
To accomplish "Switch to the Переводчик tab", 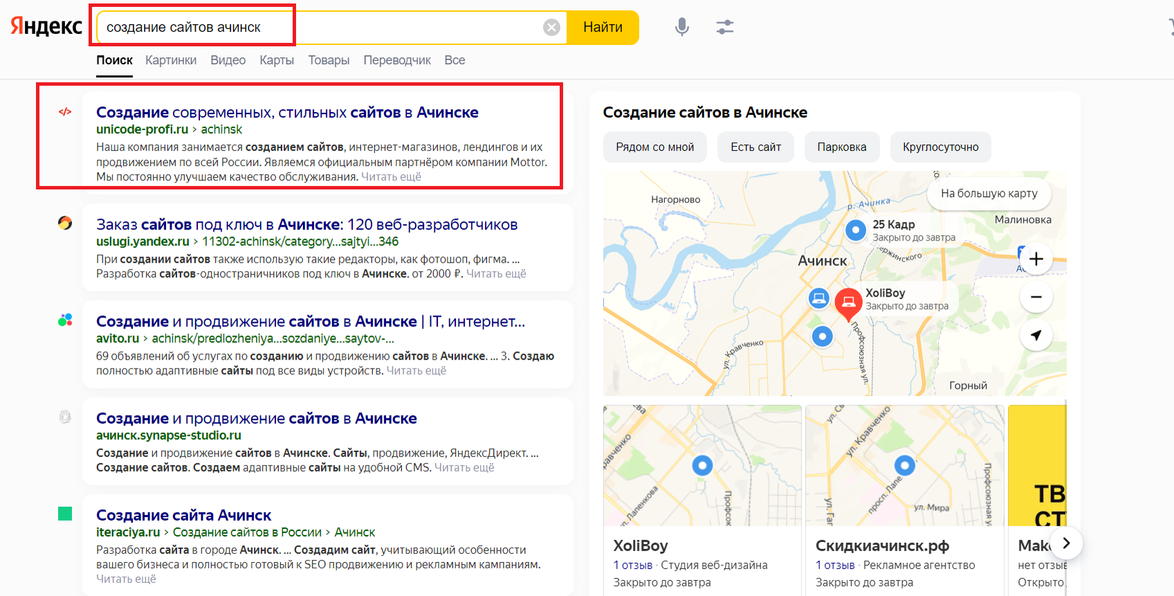I will pyautogui.click(x=397, y=60).
